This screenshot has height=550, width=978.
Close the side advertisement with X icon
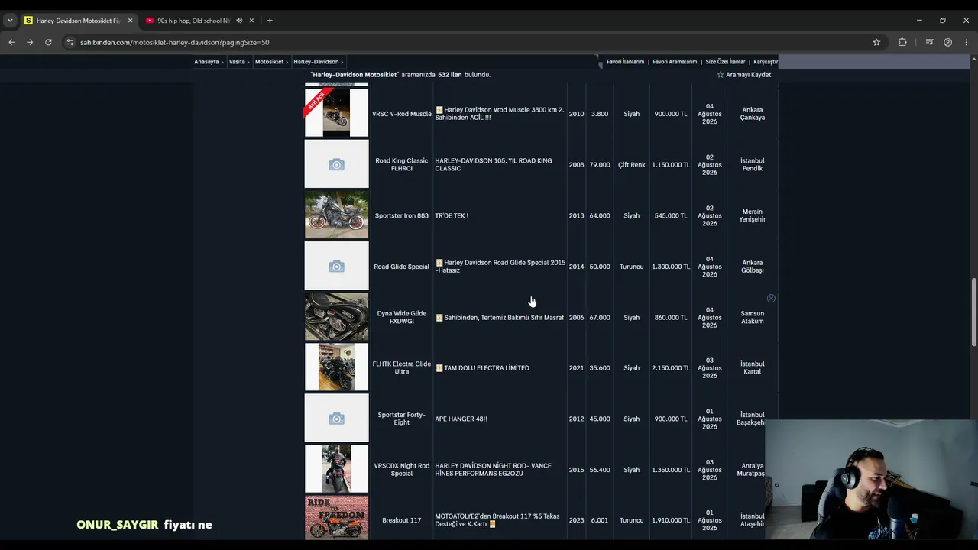(771, 299)
